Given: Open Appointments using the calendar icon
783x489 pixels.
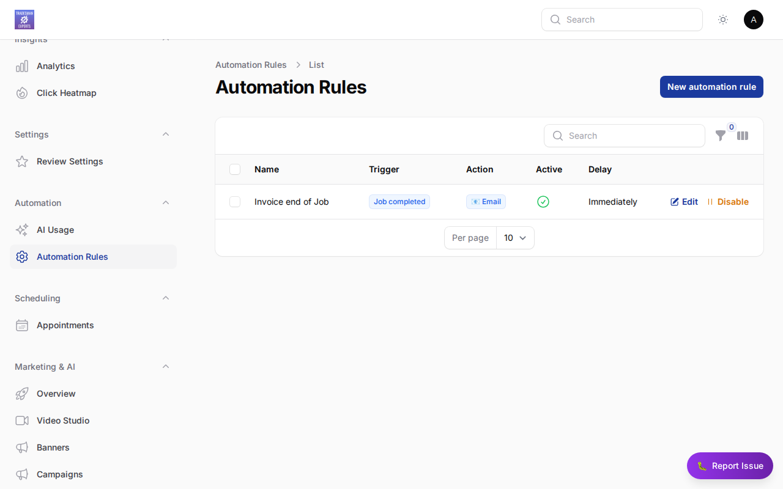Looking at the screenshot, I should 22,325.
